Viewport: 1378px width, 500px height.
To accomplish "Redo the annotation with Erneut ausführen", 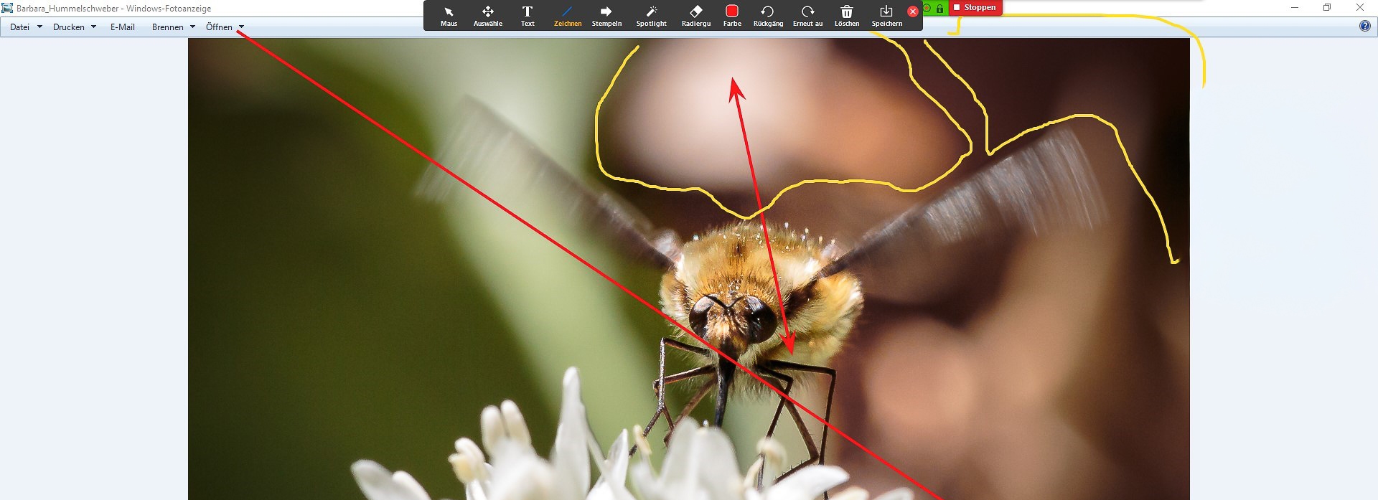I will point(807,15).
